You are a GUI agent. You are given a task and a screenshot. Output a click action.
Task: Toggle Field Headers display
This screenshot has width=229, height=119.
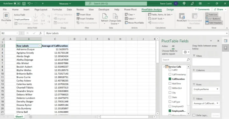pyautogui.click(x=214, y=23)
